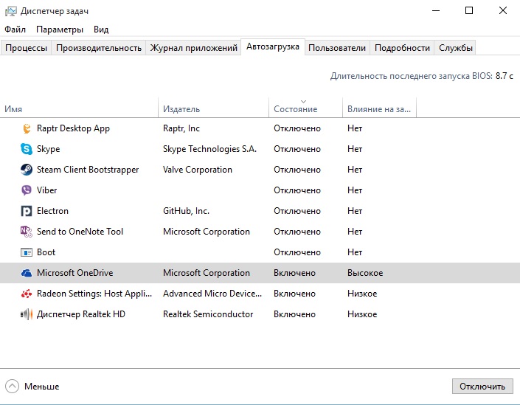Viewport: 520px width, 405px height.
Task: Open the Параметры menu
Action: coord(60,30)
